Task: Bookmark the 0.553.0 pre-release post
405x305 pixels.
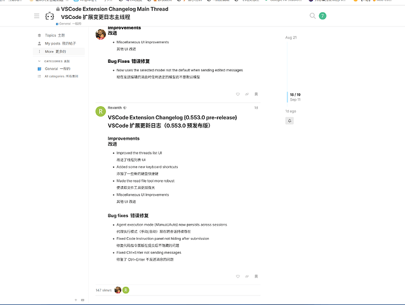Action: (x=256, y=276)
